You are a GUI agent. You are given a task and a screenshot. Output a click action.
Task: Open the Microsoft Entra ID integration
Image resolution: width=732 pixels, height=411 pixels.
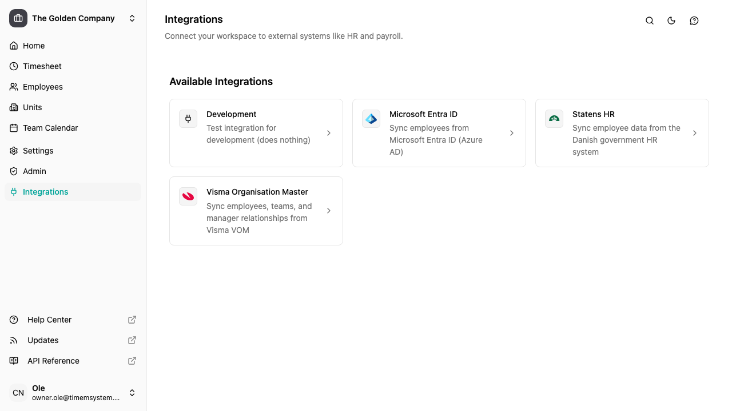click(439, 133)
